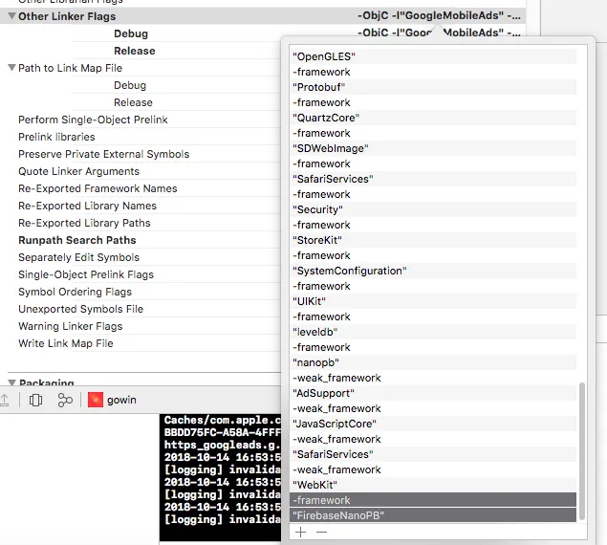The height and width of the screenshot is (545, 607).
Task: Click the minus button to remove selected flag
Action: pos(321,533)
